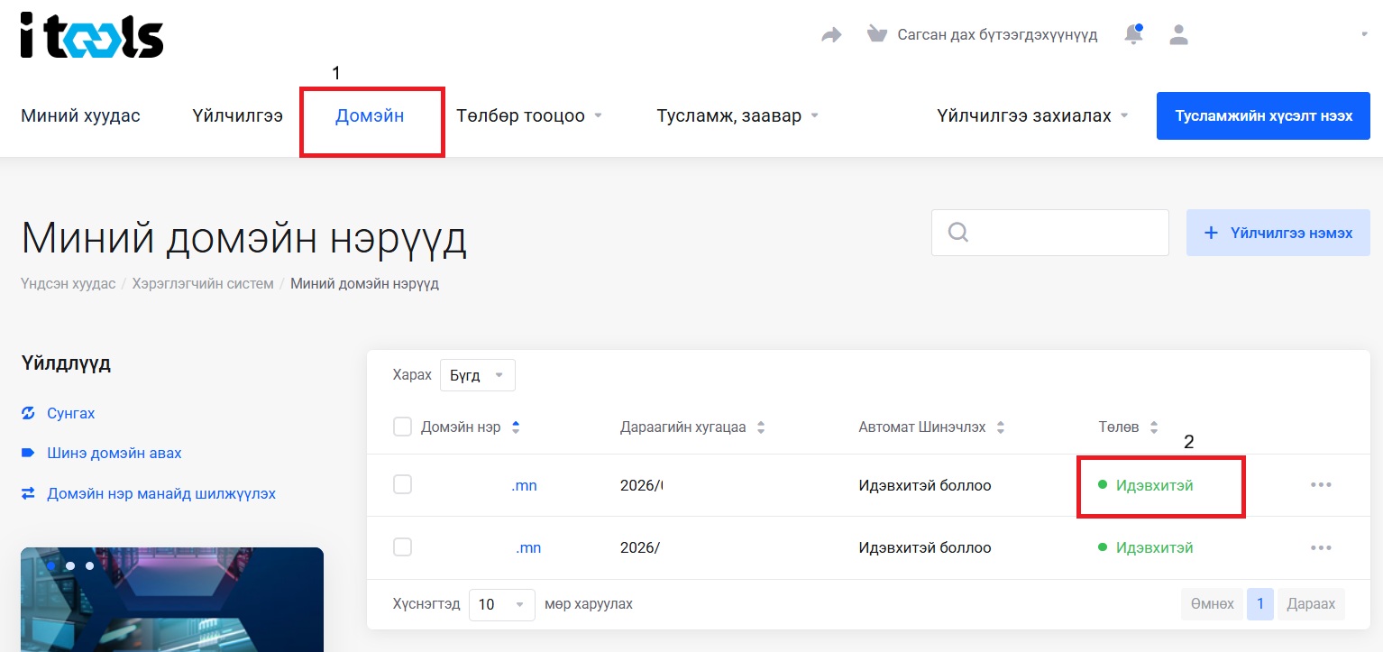Click the itools logo

click(91, 36)
